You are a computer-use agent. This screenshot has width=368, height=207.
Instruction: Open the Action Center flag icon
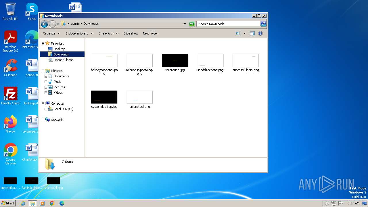341,203
